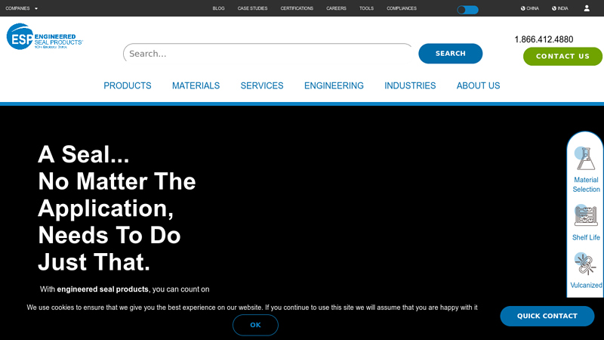Open the Products menu
This screenshot has width=604, height=340.
pos(128,86)
